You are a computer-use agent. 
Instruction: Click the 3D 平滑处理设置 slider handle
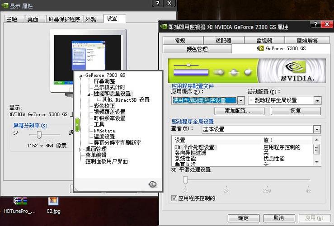click(185, 180)
